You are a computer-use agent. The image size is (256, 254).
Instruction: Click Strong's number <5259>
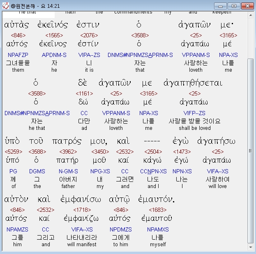(x=14, y=152)
